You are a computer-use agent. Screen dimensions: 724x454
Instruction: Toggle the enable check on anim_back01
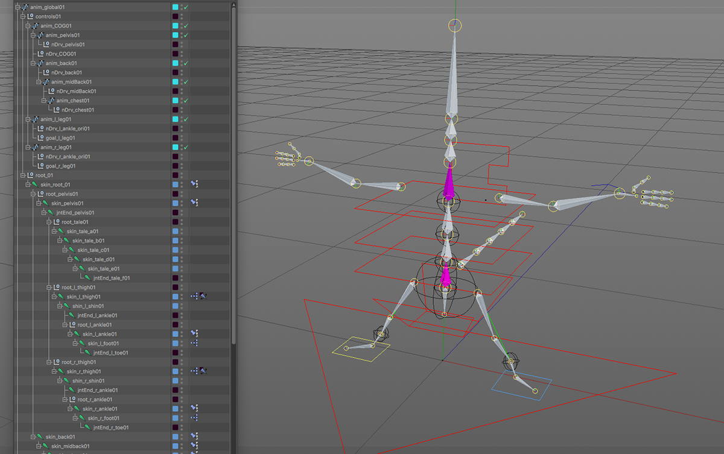point(186,63)
